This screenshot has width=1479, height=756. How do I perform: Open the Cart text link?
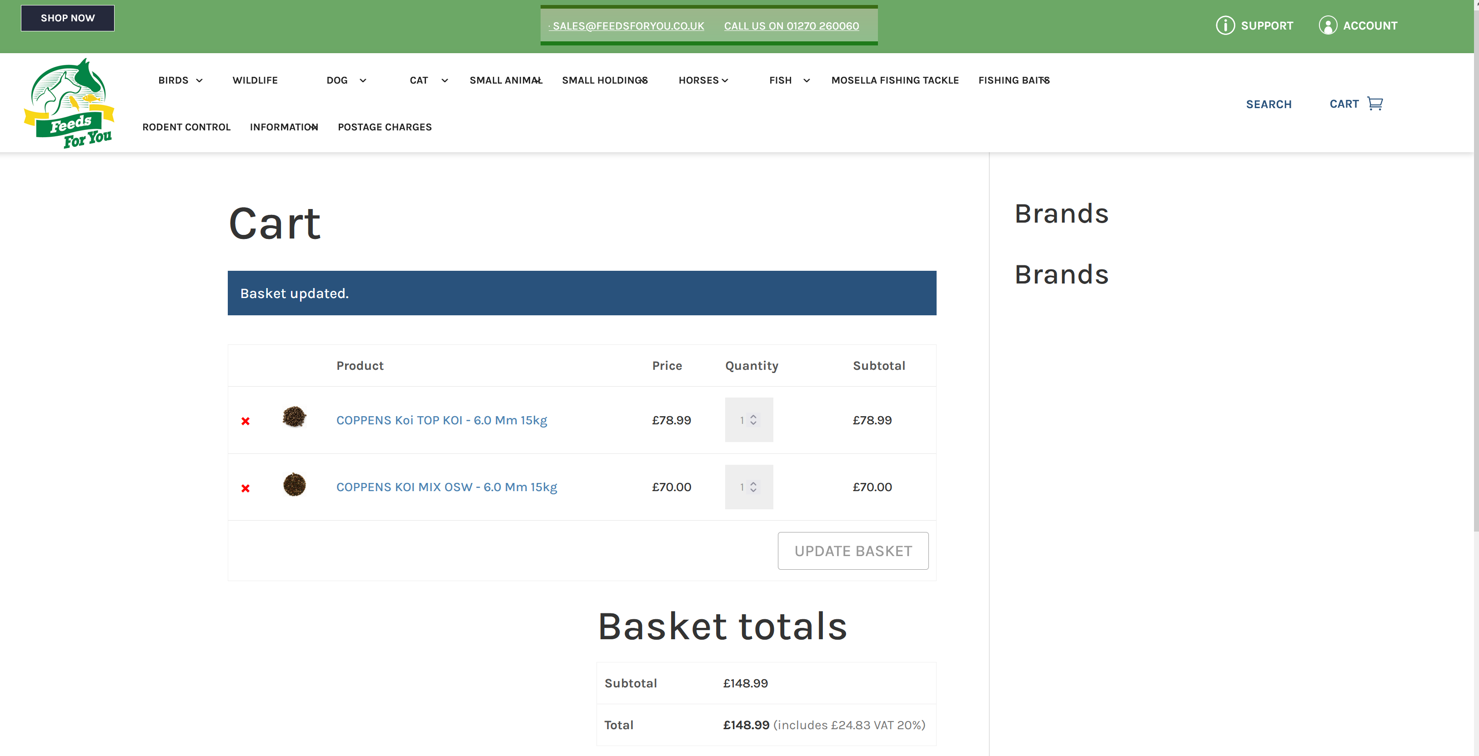click(x=1344, y=104)
